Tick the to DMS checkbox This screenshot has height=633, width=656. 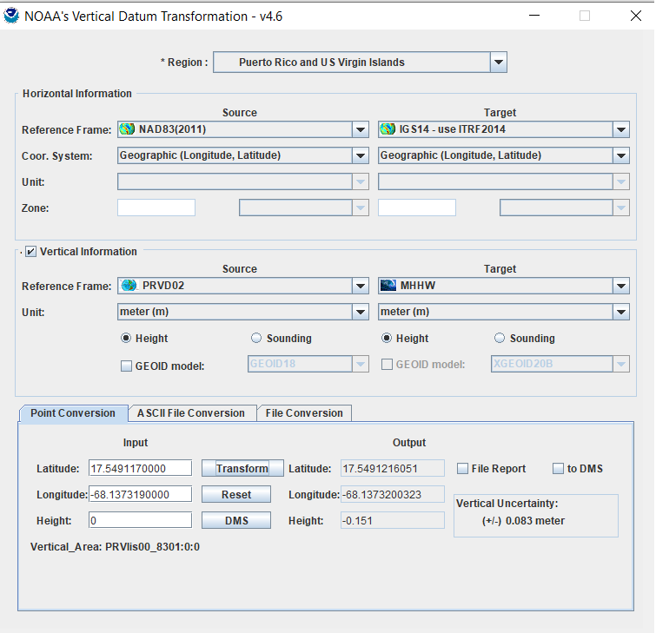coord(559,469)
